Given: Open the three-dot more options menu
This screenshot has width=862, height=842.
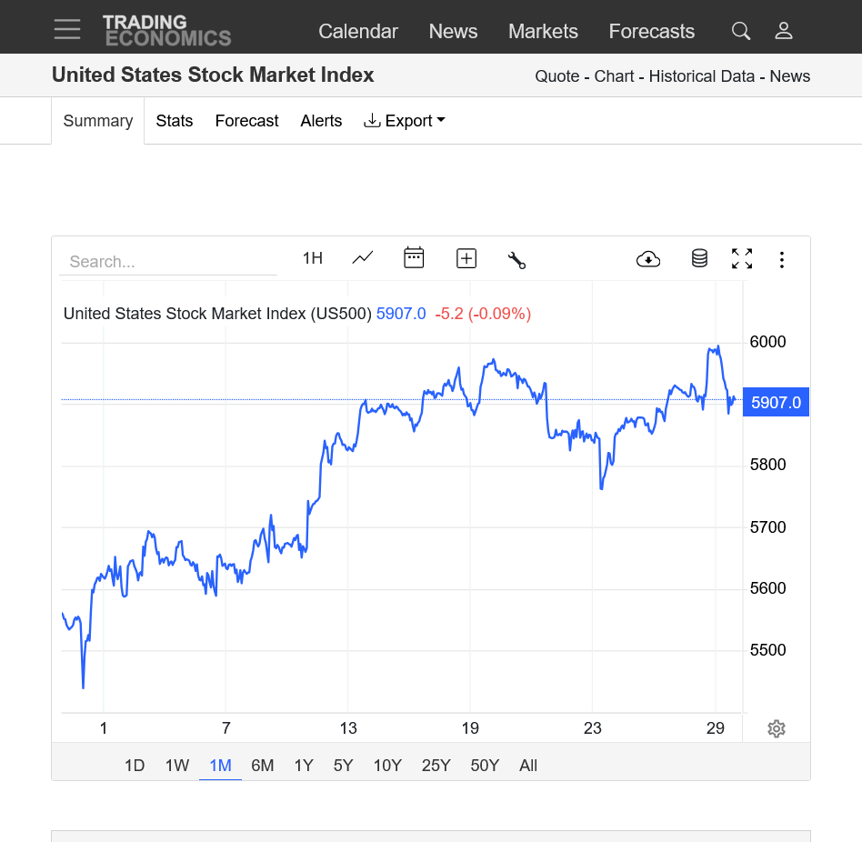Looking at the screenshot, I should point(781,259).
